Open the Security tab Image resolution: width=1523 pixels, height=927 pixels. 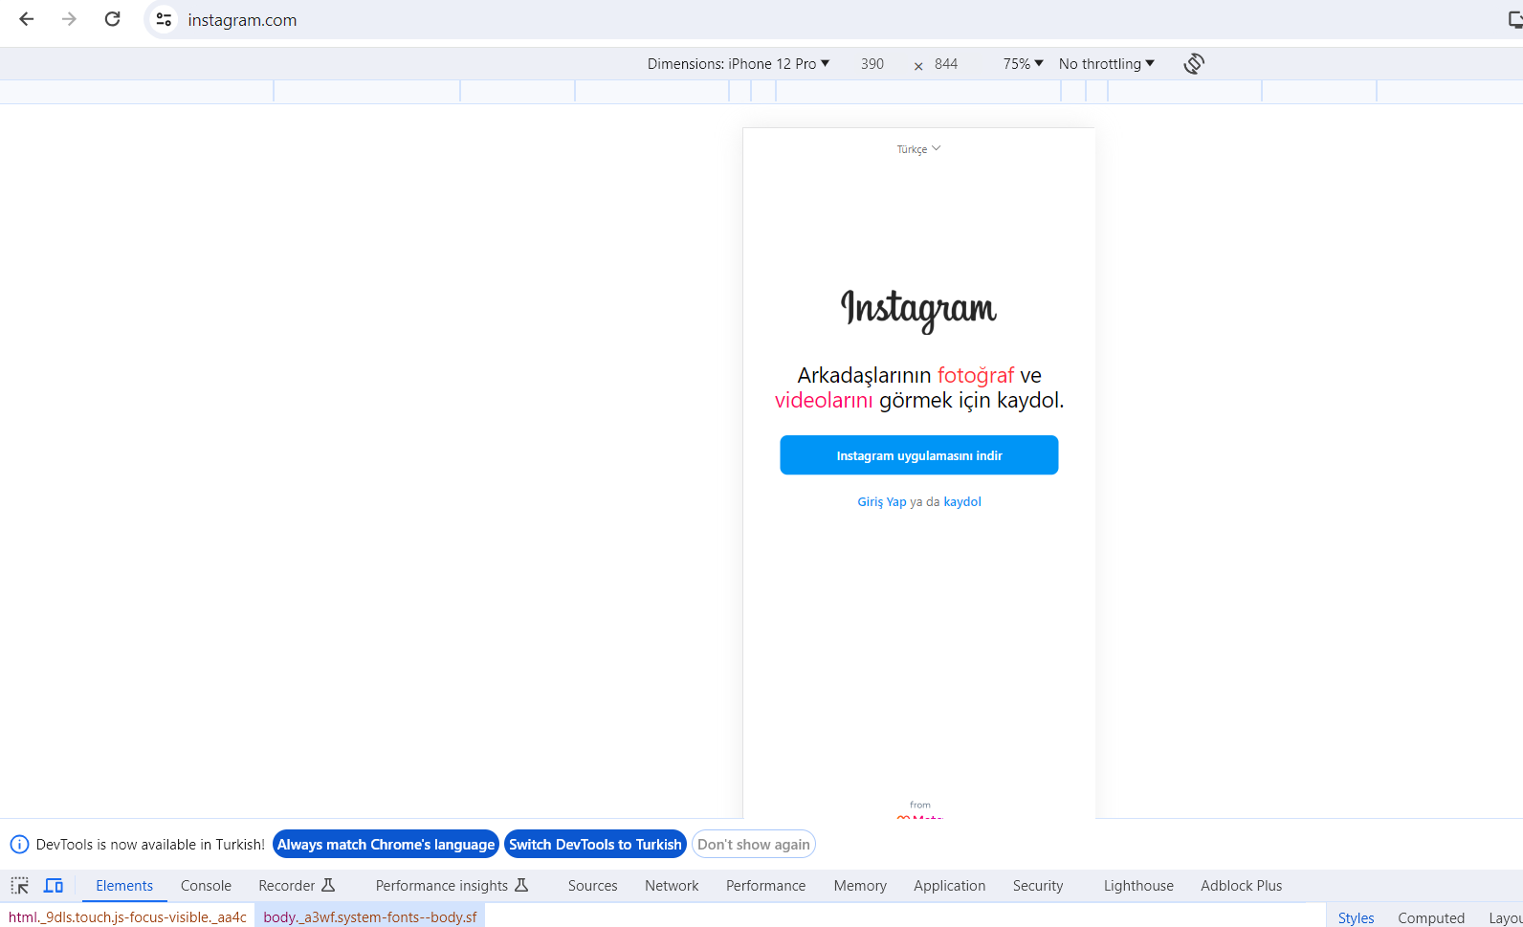coord(1038,886)
